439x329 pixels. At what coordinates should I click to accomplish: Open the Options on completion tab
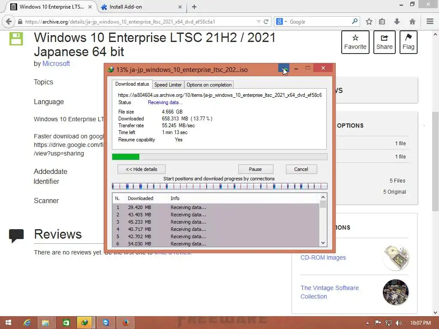point(209,85)
